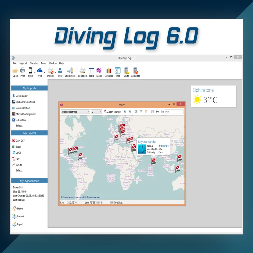Open the Window menu
Image resolution: width=253 pixels, height=253 pixels.
(x=53, y=63)
